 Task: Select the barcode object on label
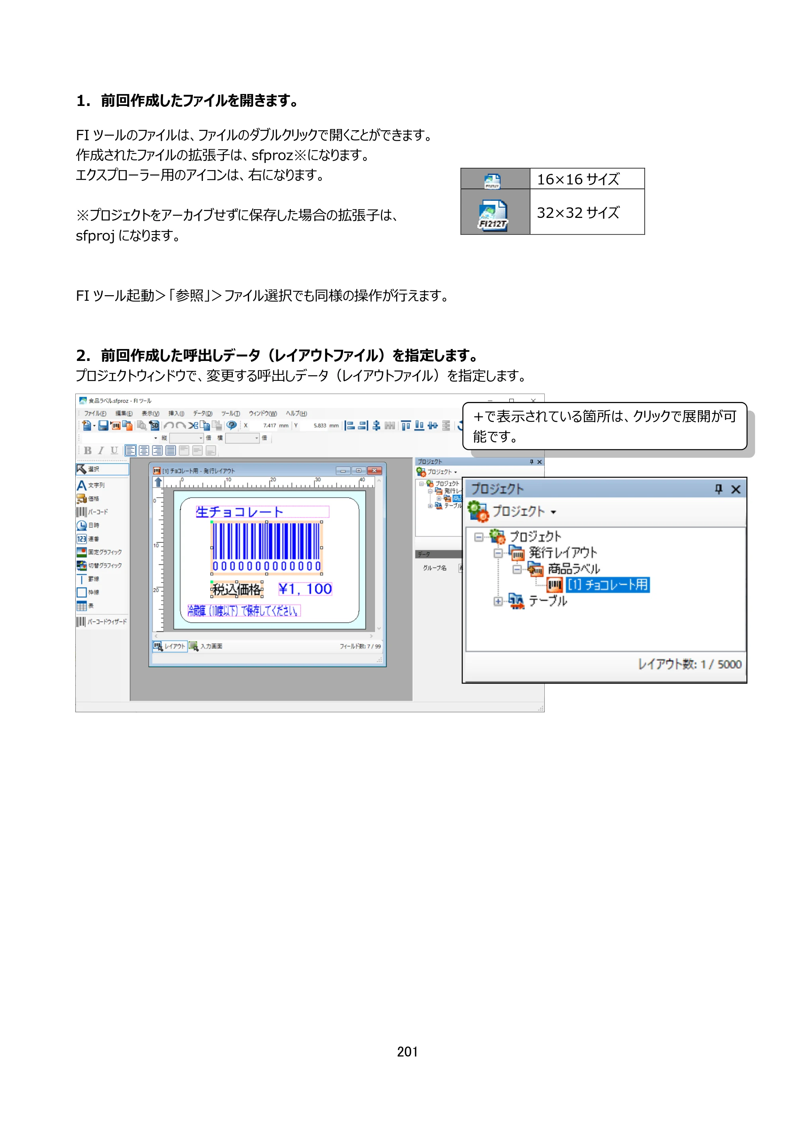click(x=267, y=547)
